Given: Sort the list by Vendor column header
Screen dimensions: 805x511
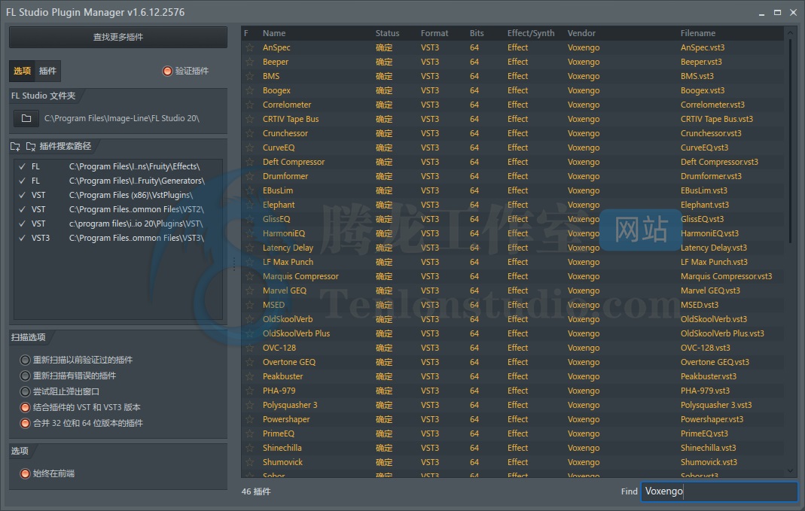Looking at the screenshot, I should coord(581,33).
